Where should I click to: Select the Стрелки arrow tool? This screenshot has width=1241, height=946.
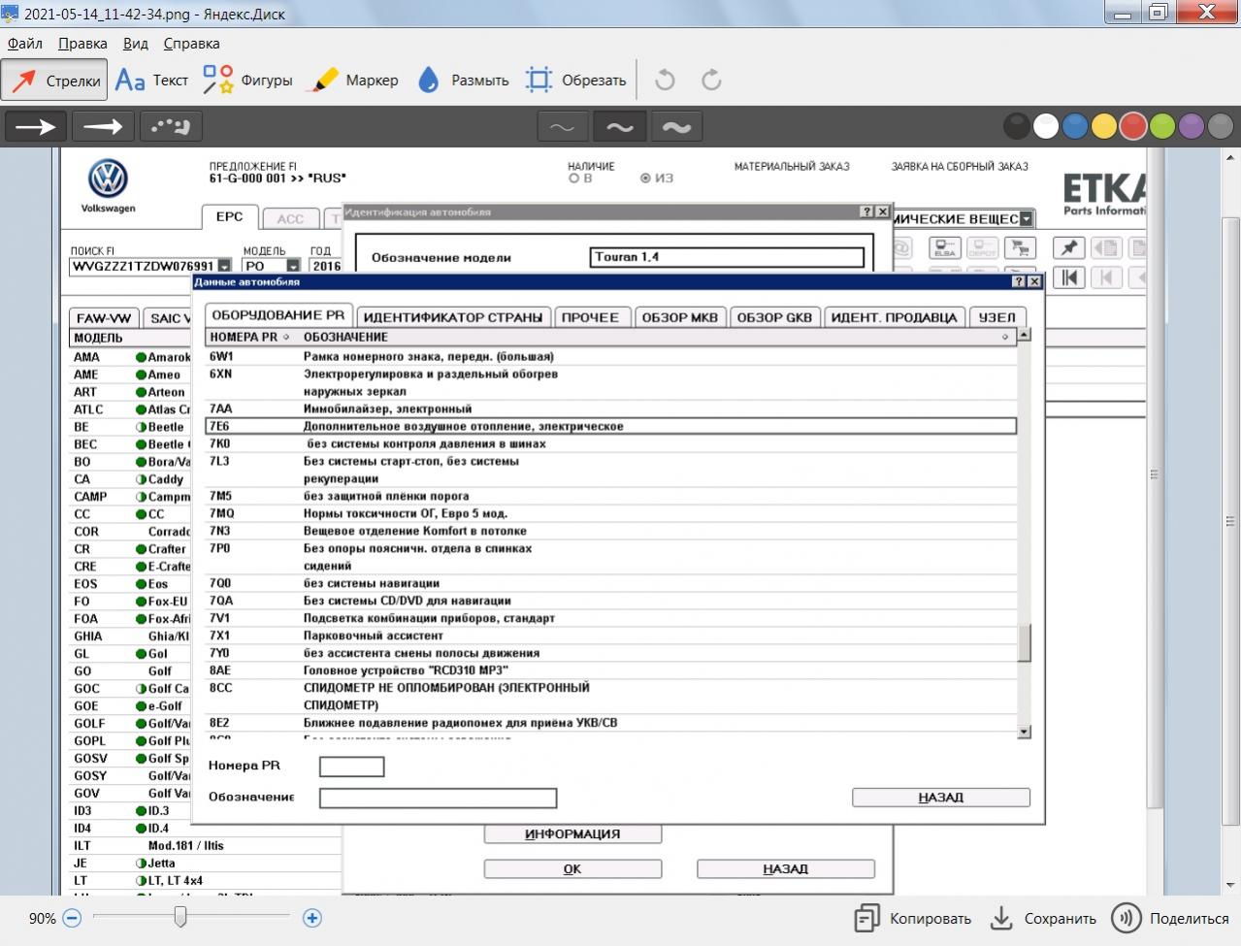pos(54,81)
